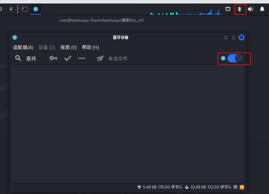This screenshot has height=194, width=269.
Task: Click the volume speaker icon in panel
Action: pyautogui.click(x=251, y=9)
